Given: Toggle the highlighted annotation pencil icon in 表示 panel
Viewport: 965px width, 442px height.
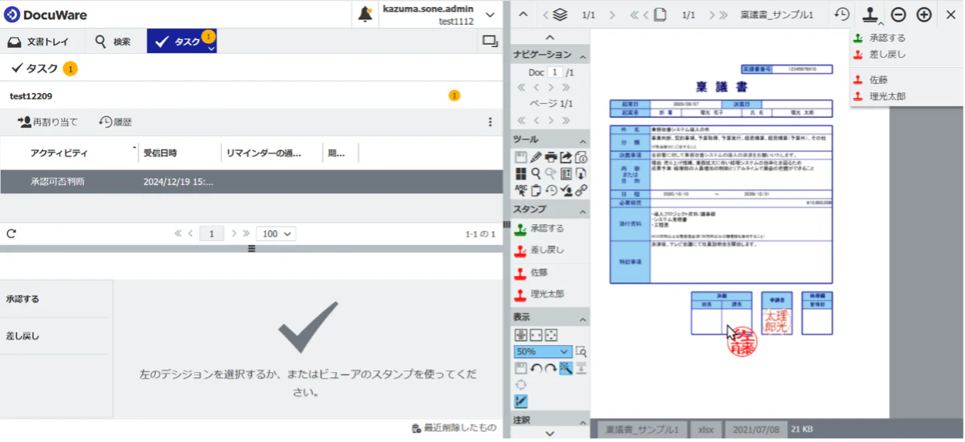Looking at the screenshot, I should [x=520, y=400].
